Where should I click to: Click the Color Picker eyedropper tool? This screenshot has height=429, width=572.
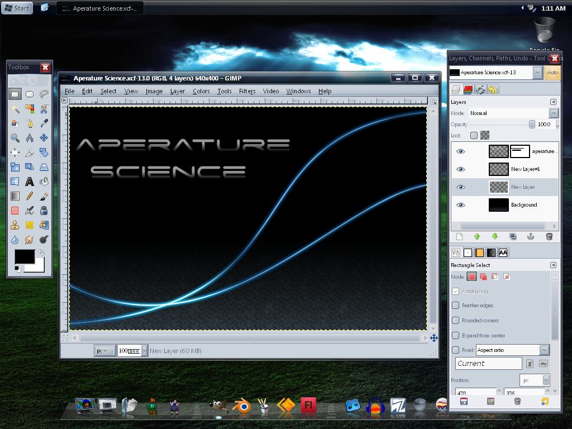tap(44, 123)
